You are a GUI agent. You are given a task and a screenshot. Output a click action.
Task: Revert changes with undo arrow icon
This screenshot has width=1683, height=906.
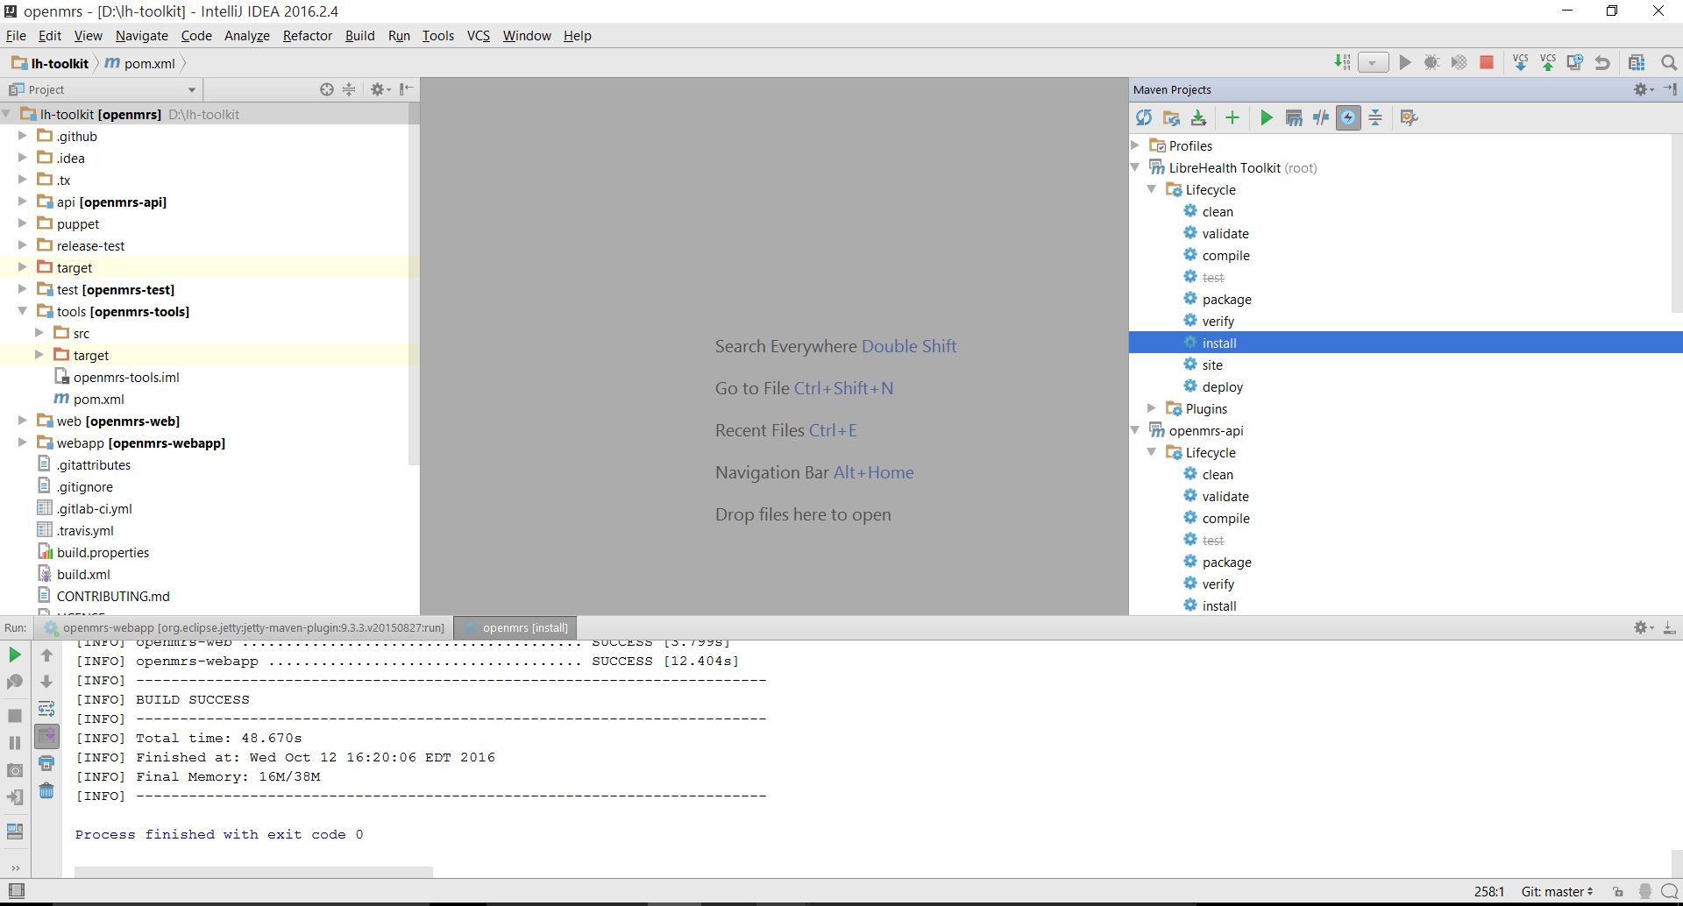(1602, 62)
